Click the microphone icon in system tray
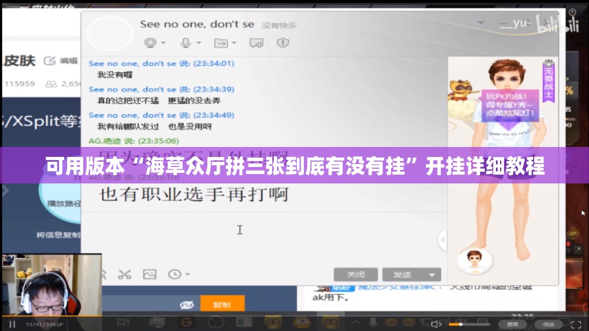The image size is (589, 331). click(x=373, y=322)
